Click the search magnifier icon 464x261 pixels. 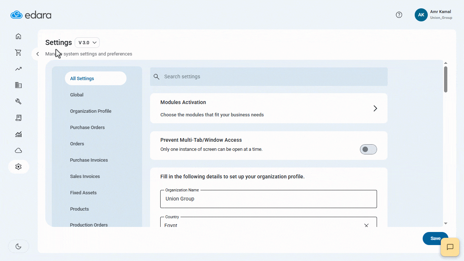(x=157, y=77)
